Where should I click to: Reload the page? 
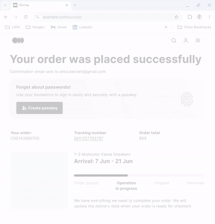(25, 17)
